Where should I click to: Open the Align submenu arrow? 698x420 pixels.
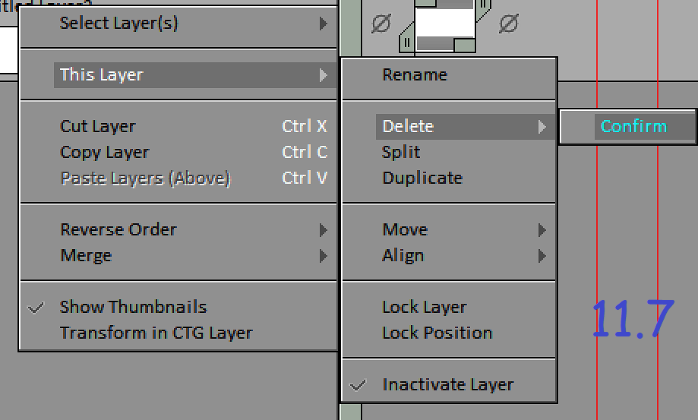pyautogui.click(x=542, y=256)
